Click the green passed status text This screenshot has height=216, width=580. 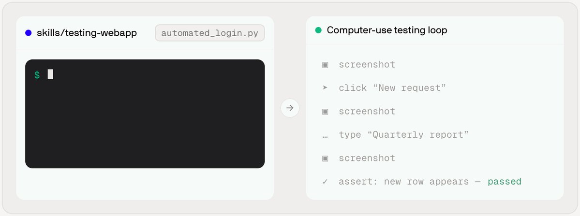click(505, 182)
